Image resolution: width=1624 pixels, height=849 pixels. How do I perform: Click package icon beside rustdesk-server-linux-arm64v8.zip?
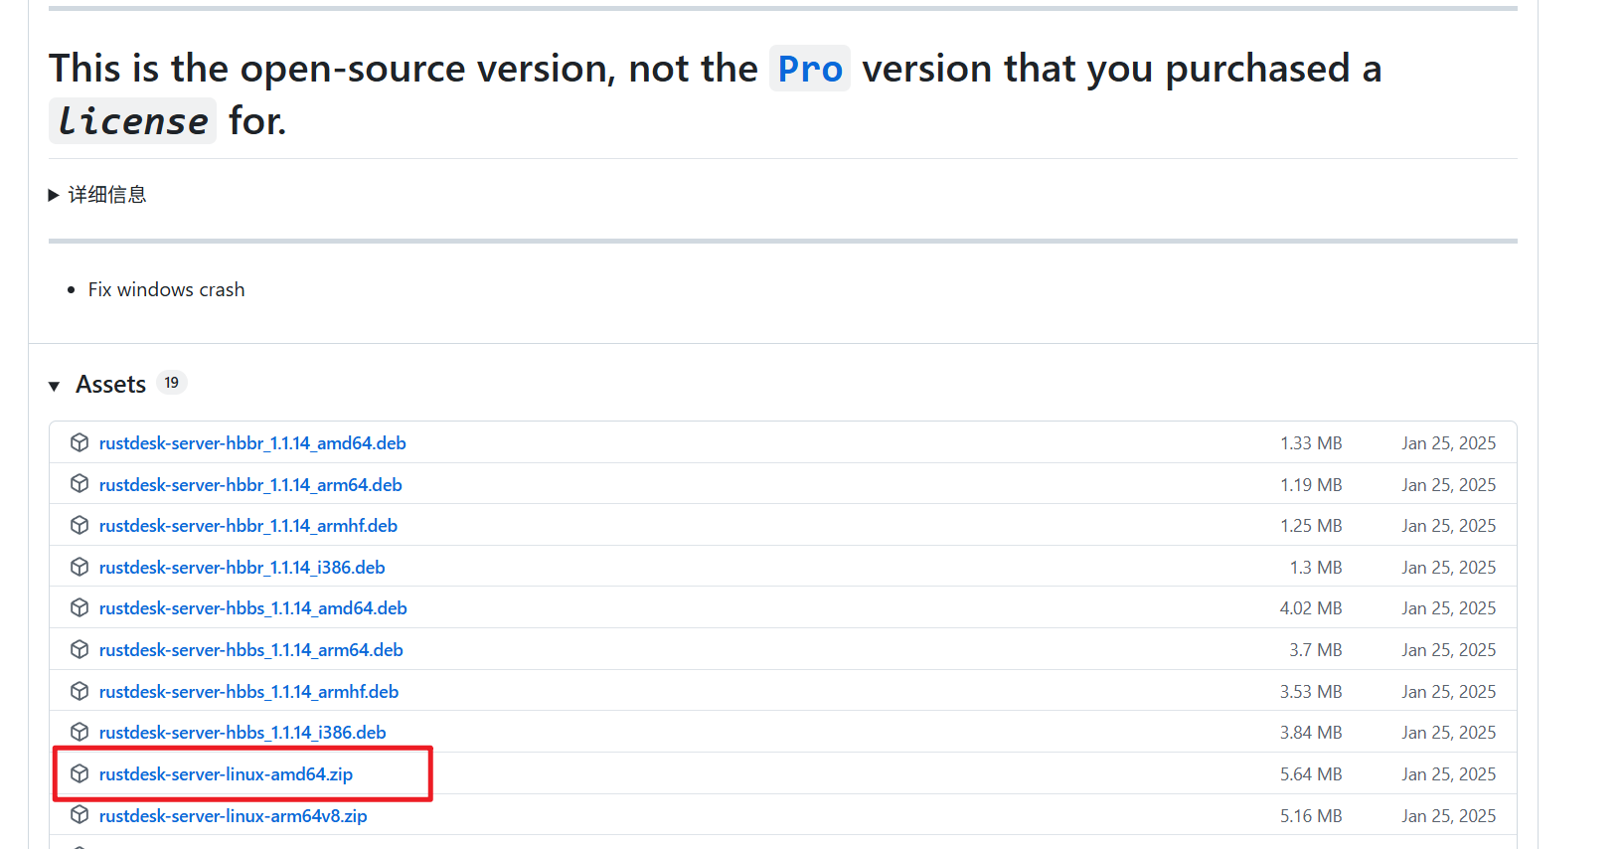(x=80, y=815)
